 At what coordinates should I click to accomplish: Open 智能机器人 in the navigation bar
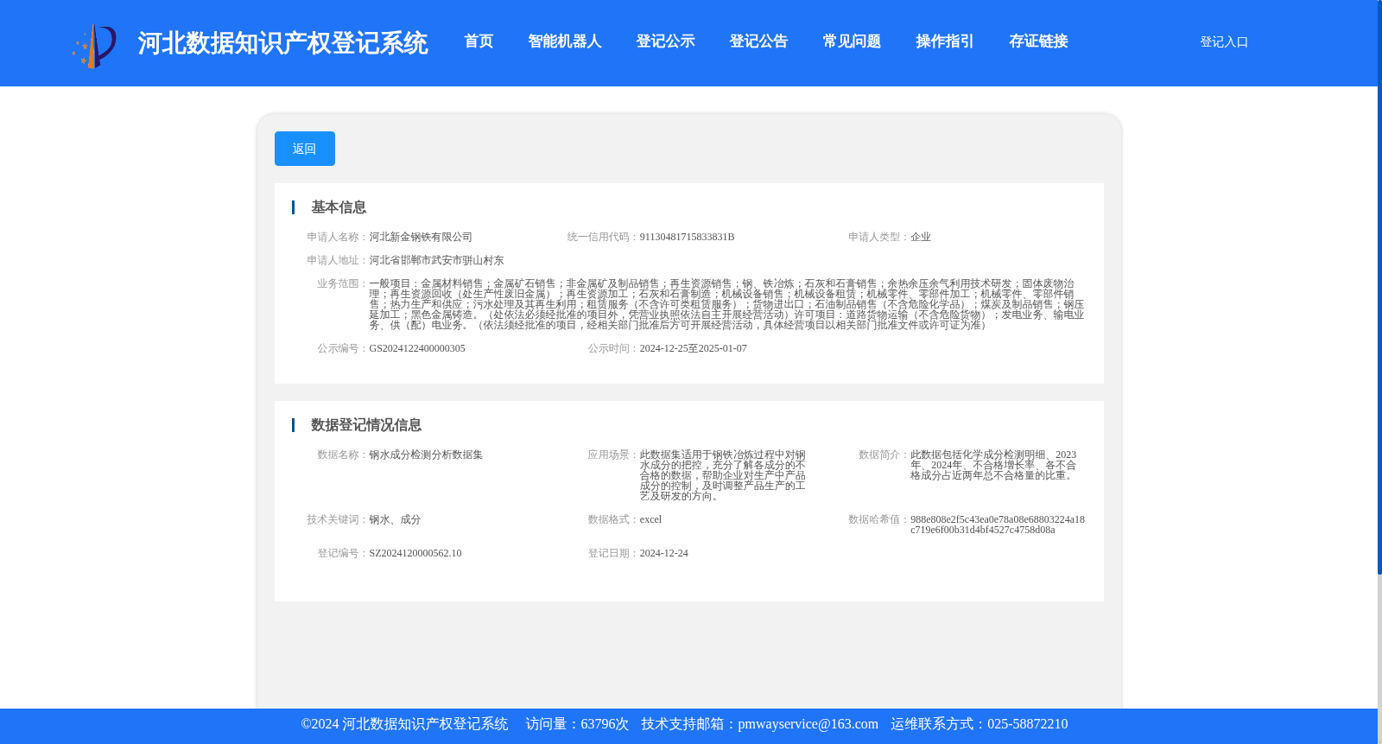coord(565,41)
